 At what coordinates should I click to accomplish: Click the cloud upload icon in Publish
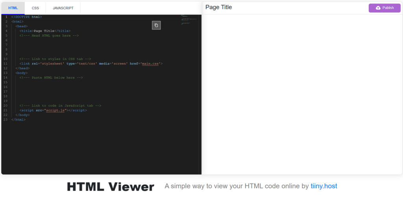click(x=378, y=8)
